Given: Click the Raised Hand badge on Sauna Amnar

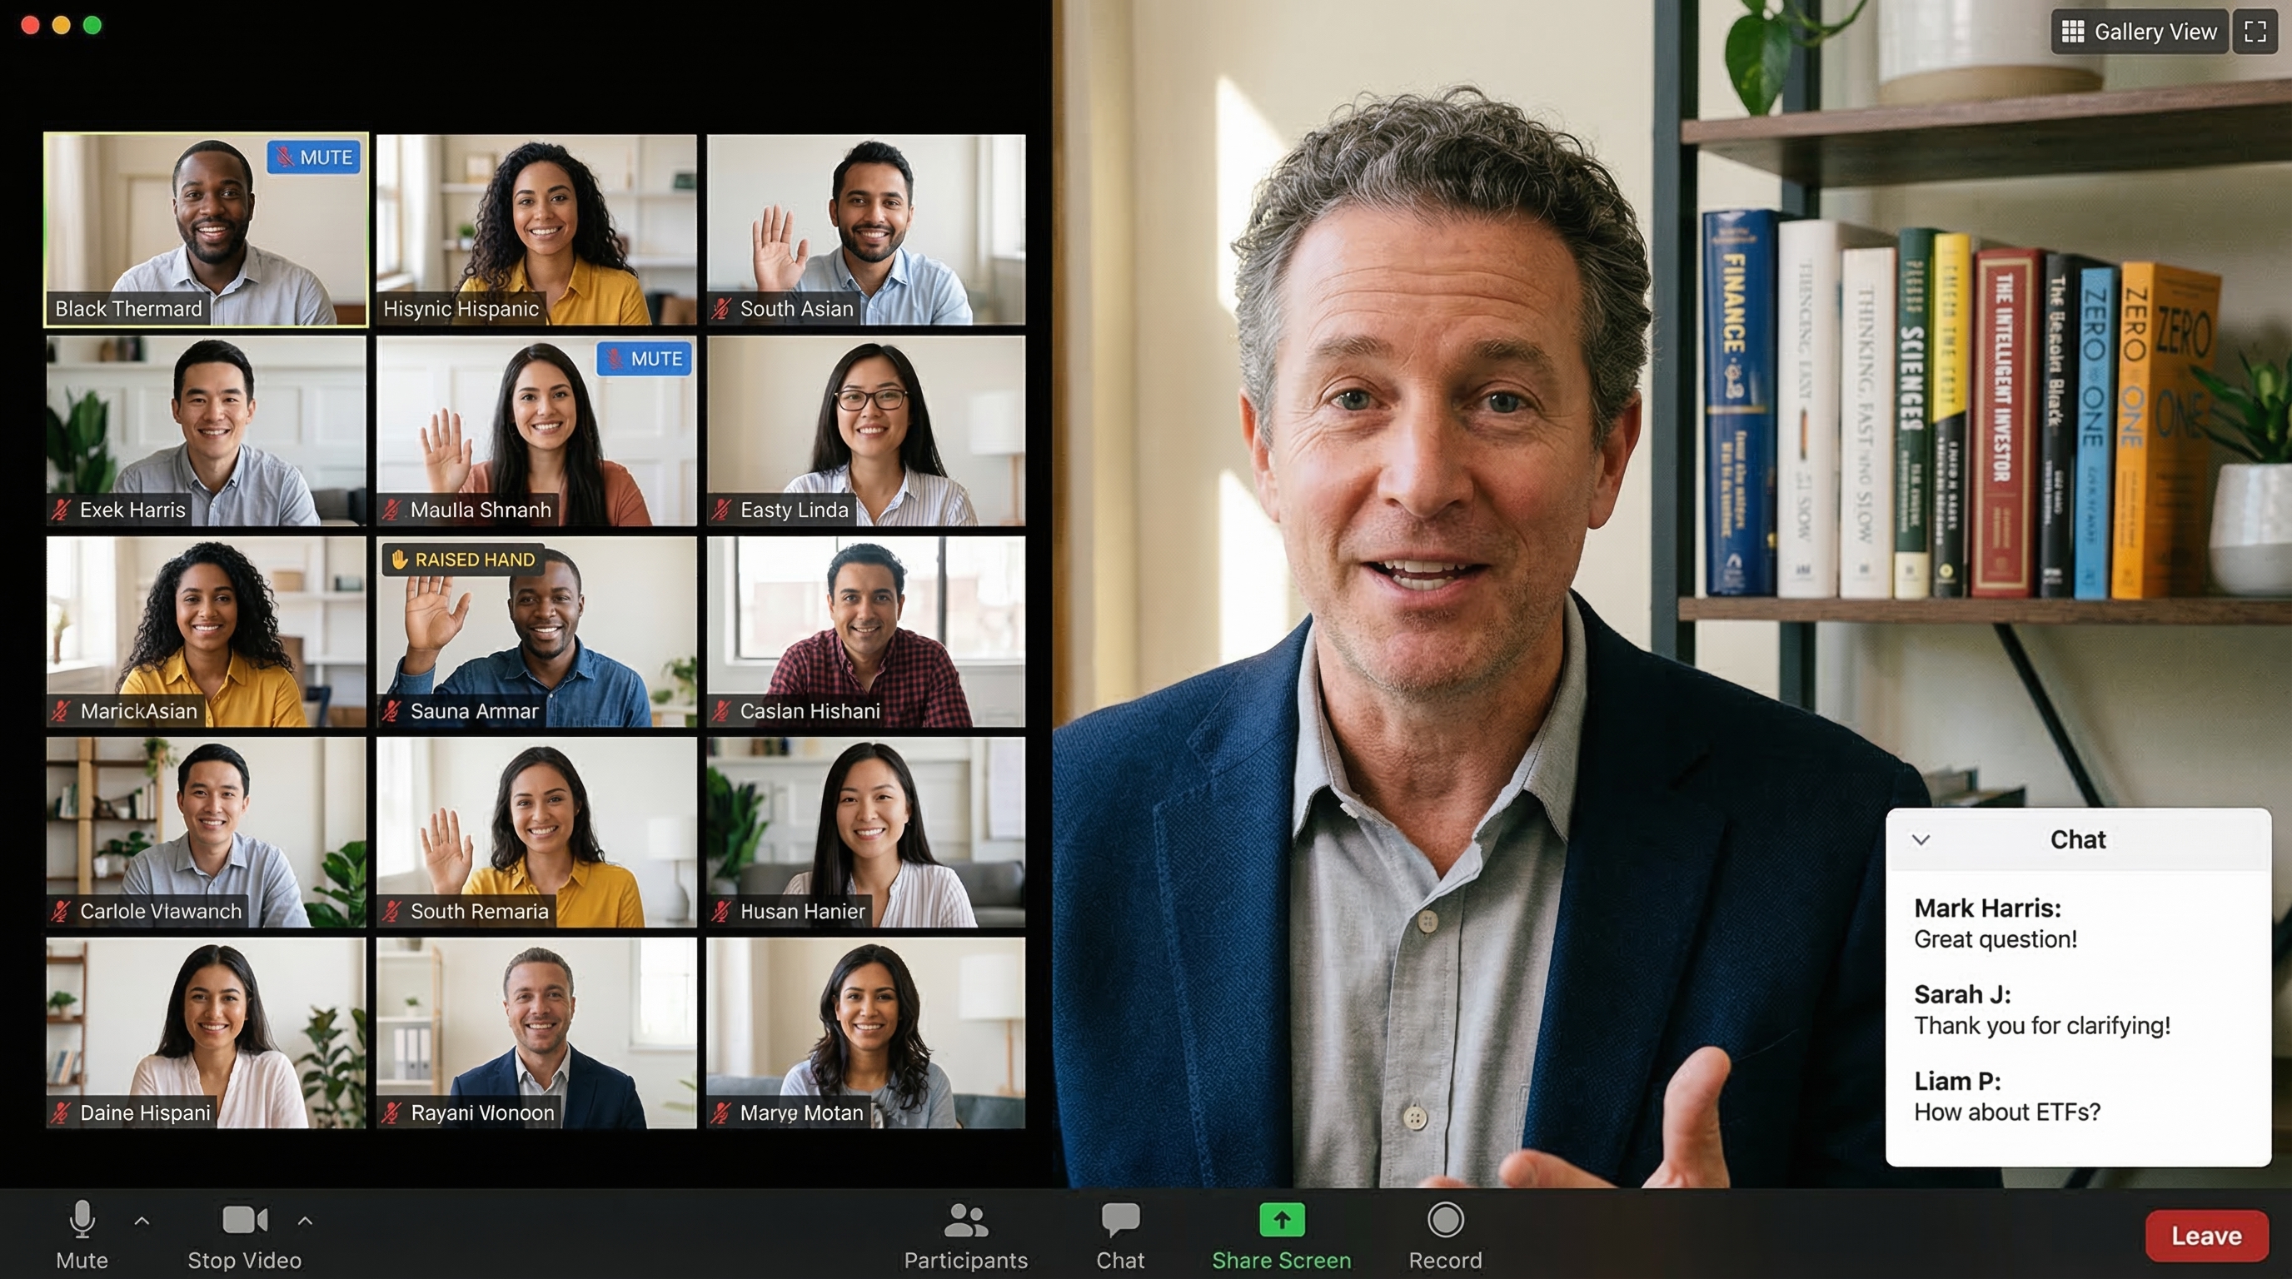Looking at the screenshot, I should pos(463,560).
